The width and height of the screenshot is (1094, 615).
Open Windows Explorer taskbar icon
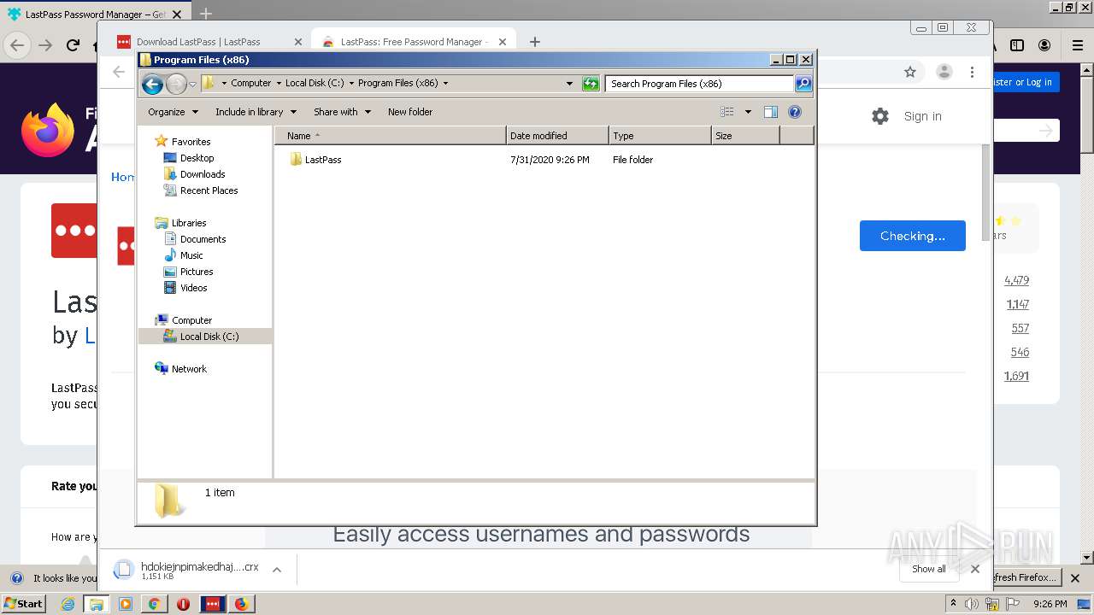click(97, 604)
